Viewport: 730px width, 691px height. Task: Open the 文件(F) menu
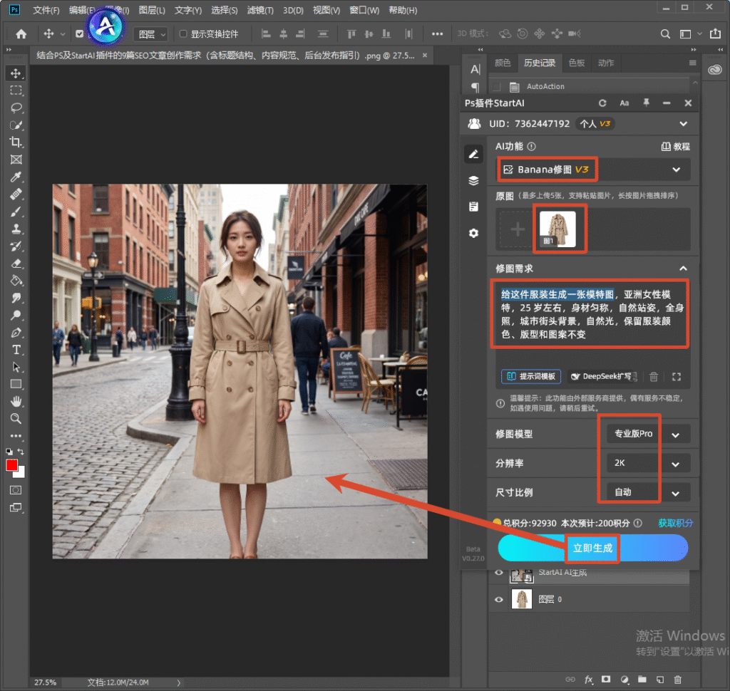46,10
